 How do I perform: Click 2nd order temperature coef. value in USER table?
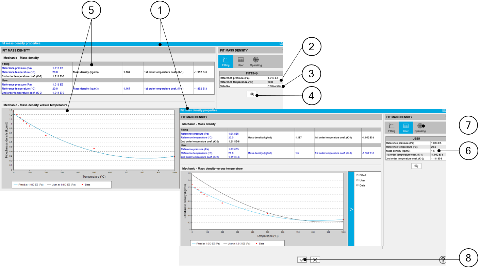[x=437, y=158]
